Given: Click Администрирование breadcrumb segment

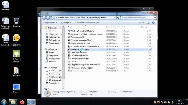Looking at the screenshot, I should 97,17.
